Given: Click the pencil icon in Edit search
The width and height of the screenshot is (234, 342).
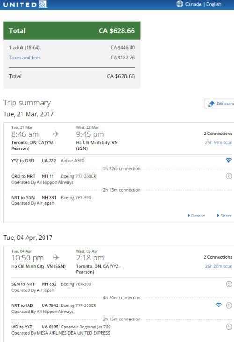Looking at the screenshot, I should 212,104.
